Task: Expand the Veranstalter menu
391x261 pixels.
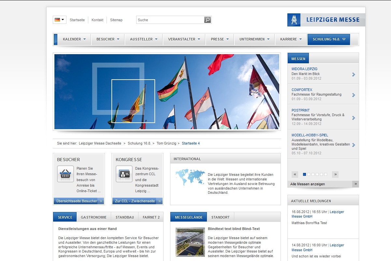Action: (184, 39)
